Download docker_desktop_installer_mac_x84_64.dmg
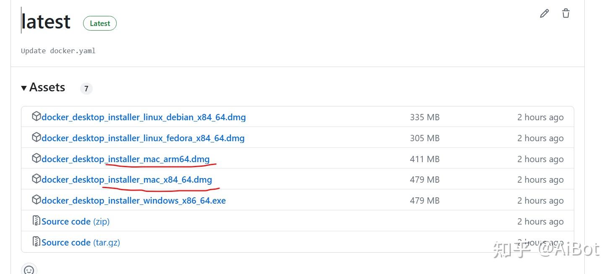This screenshot has width=615, height=274. pos(127,180)
